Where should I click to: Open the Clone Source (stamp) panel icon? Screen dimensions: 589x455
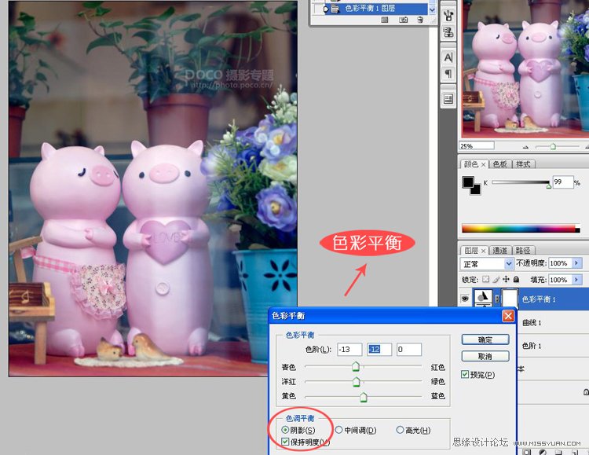[448, 32]
